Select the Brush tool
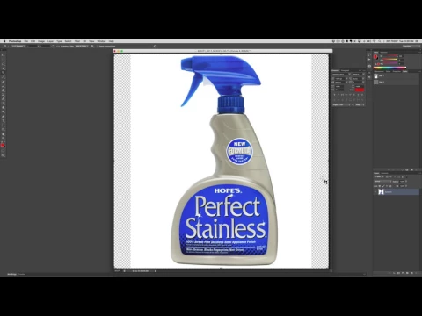Screen dimensions: 422x316 [4, 86]
